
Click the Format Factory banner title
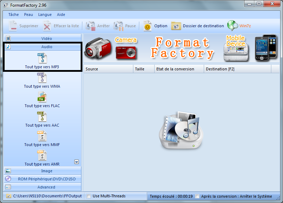click(182, 48)
